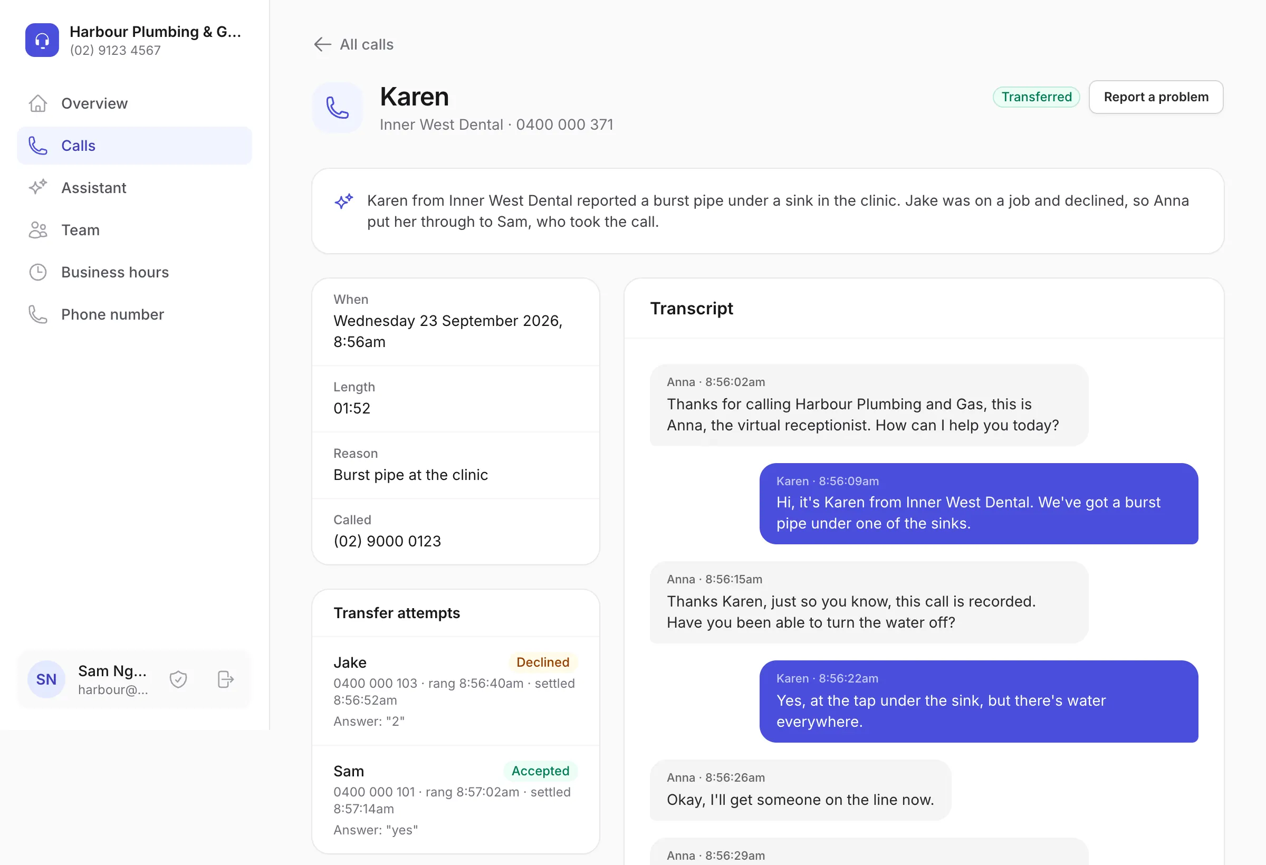The width and height of the screenshot is (1266, 865).
Task: Click Anna's 8:56:15am call recorded message
Action: [869, 602]
